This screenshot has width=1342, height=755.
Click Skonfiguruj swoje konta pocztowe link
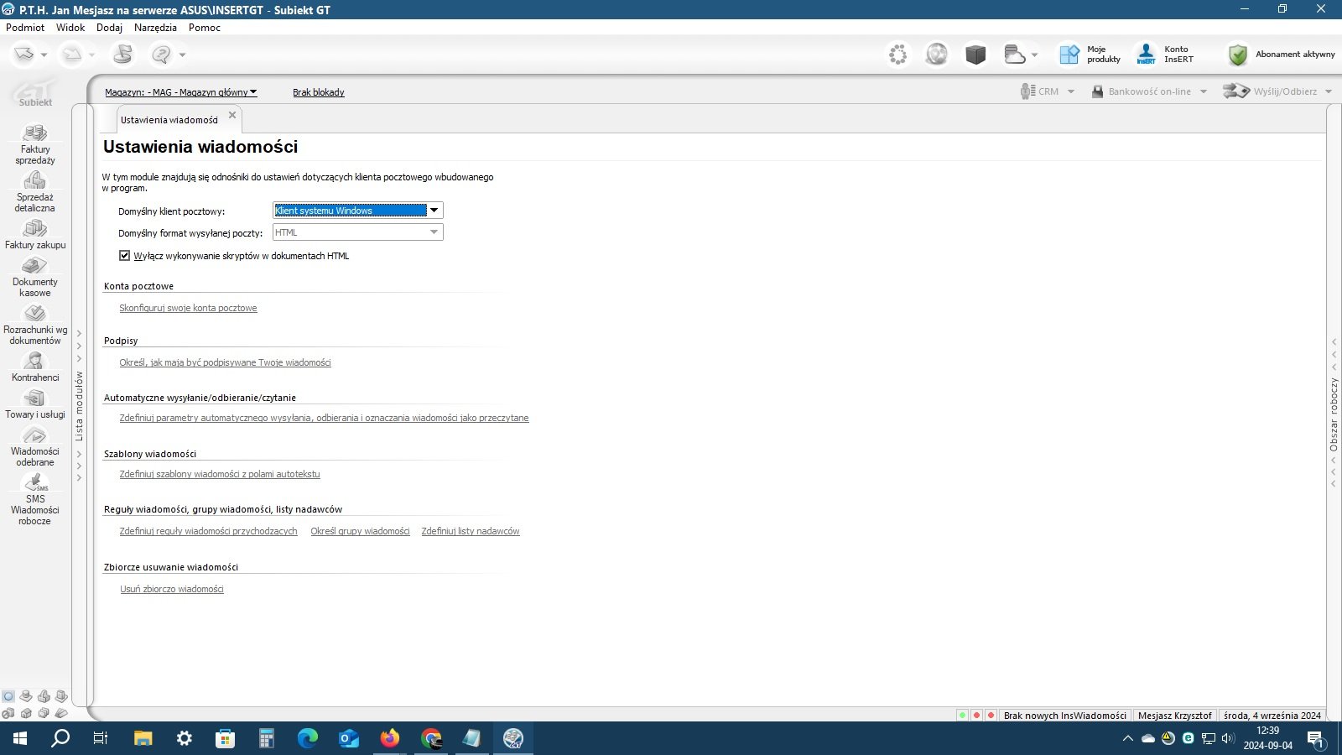[x=188, y=308]
